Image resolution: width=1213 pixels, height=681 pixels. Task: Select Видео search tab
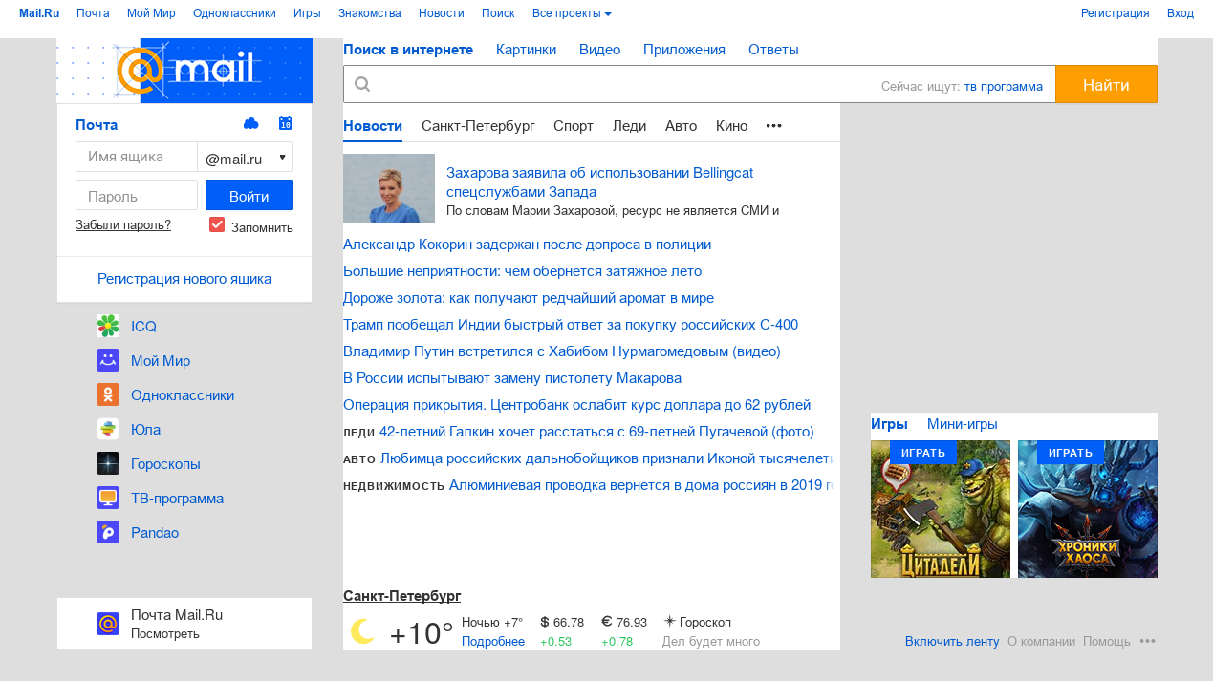pos(599,50)
